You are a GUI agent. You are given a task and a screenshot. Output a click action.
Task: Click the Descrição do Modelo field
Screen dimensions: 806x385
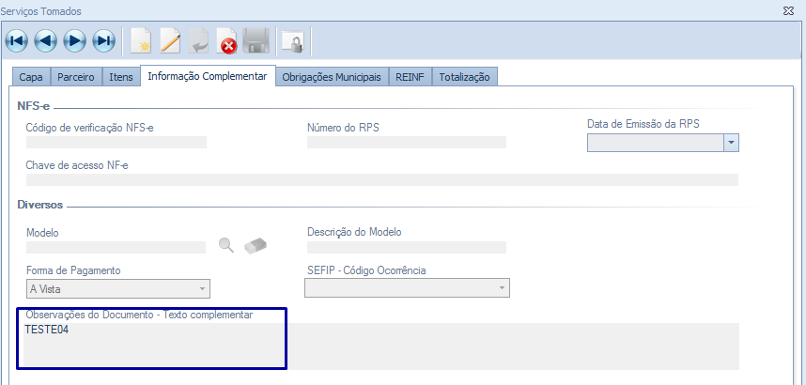point(407,247)
